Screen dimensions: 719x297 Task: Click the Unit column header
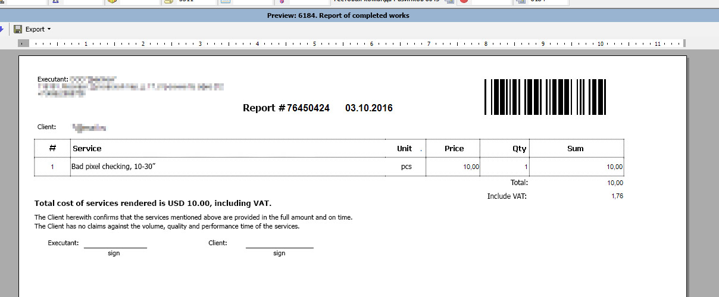[404, 148]
